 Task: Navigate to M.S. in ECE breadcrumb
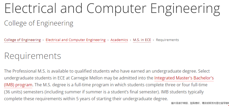click(x=142, y=40)
